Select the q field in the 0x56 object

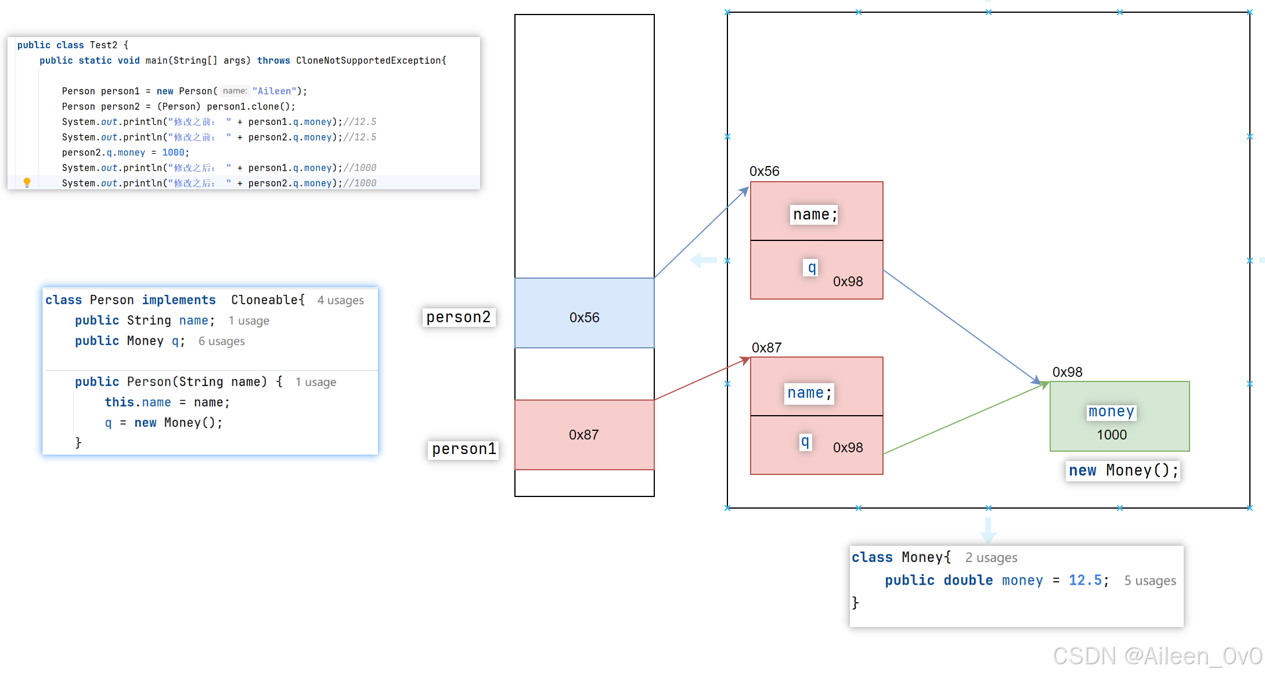coord(811,268)
